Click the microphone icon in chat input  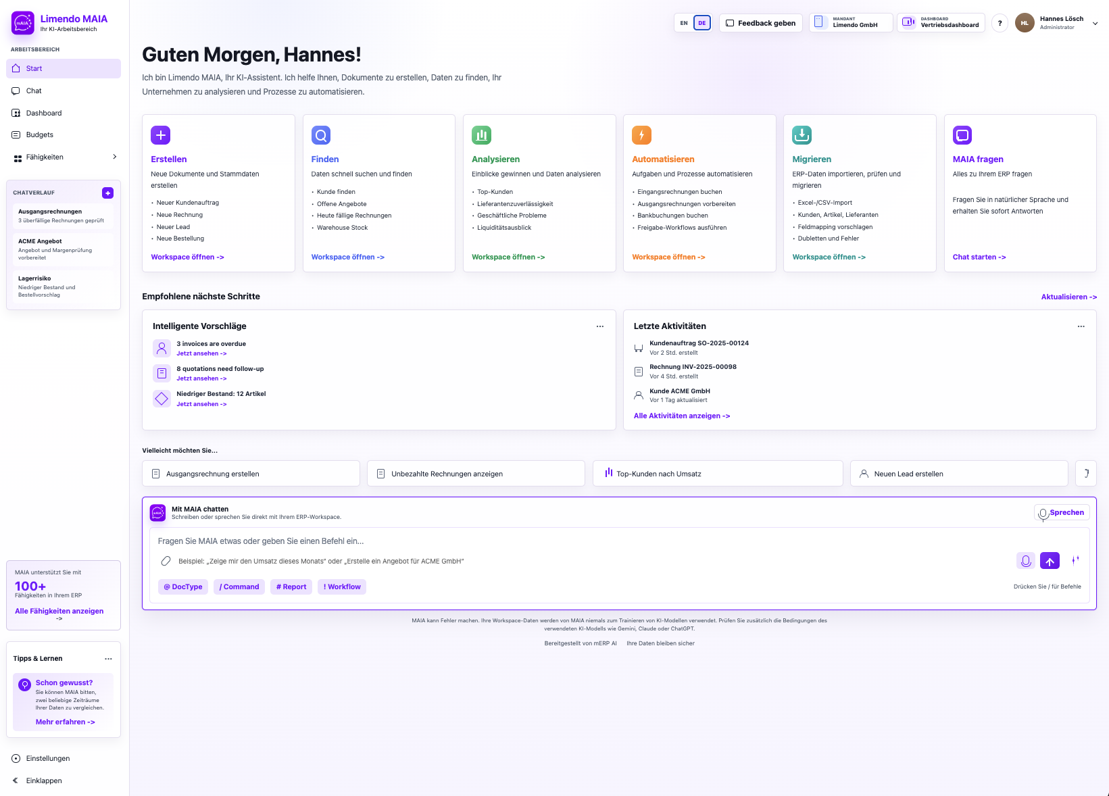coord(1026,561)
